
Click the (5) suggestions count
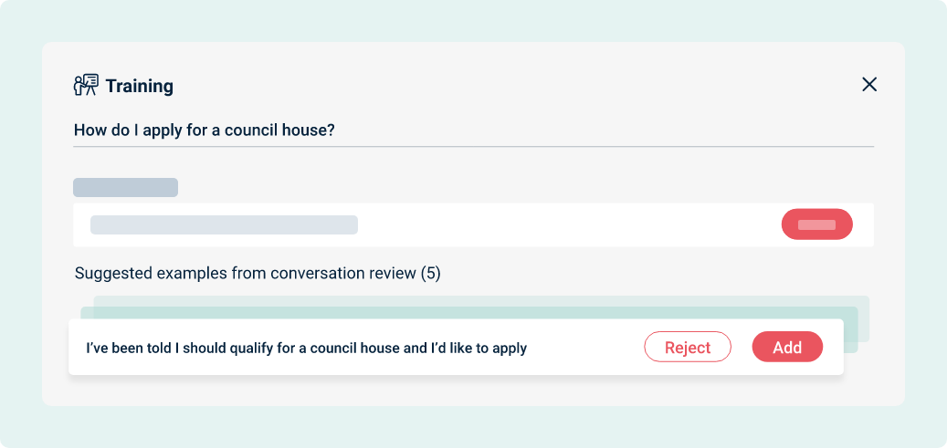(x=431, y=274)
